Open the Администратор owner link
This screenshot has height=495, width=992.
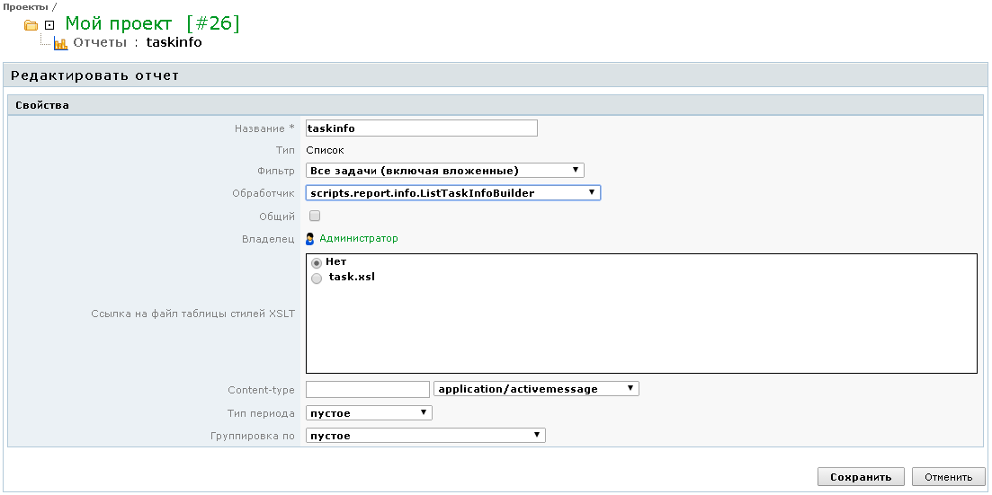(358, 239)
